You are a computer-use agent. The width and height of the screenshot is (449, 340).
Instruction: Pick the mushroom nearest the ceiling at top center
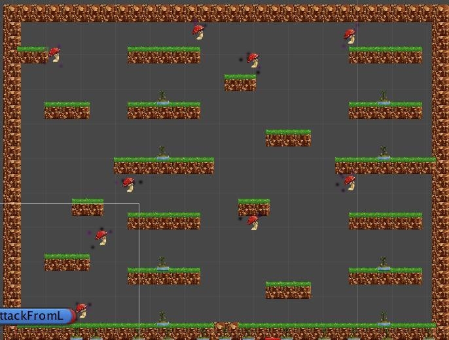point(198,32)
